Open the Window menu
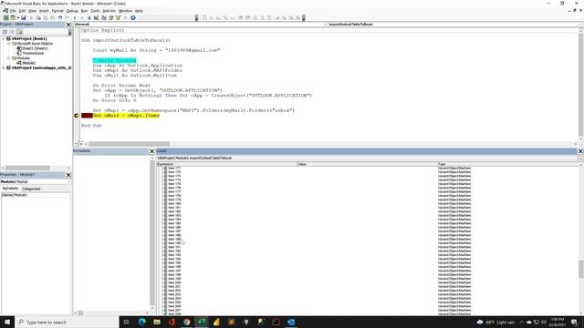This screenshot has height=328, width=584. (x=126, y=11)
